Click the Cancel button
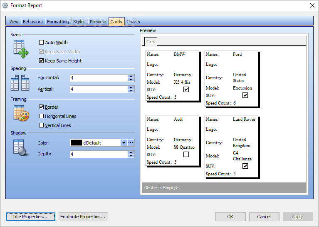The width and height of the screenshot is (319, 227). 264,217
